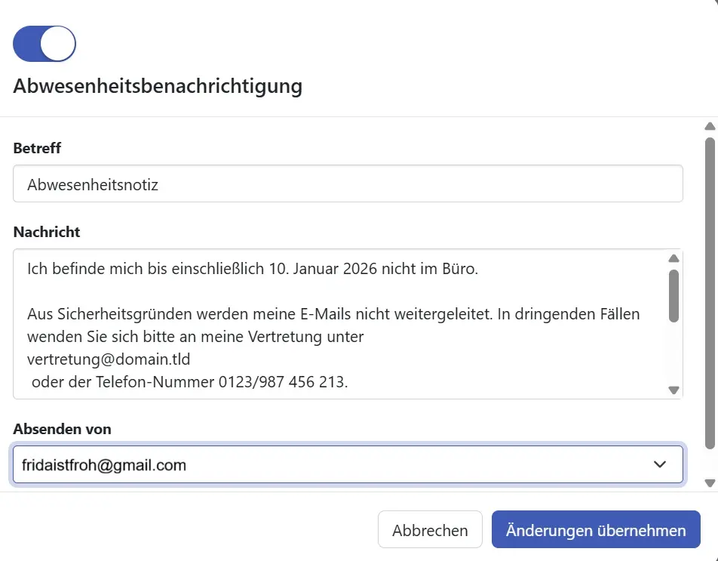Viewport: 718px width, 561px height.
Task: Click the outer dialog scrollbar up arrow
Action: click(x=709, y=127)
